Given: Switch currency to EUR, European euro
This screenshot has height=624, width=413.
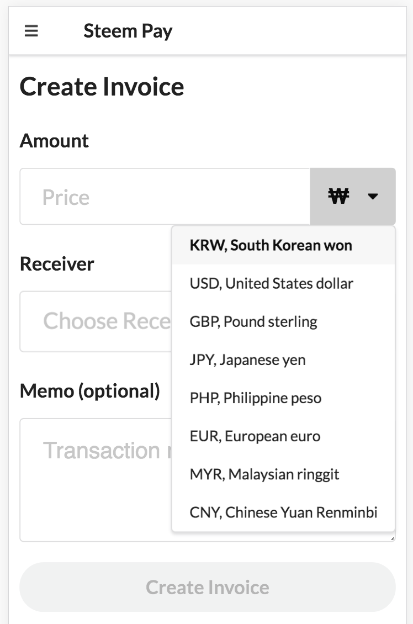Looking at the screenshot, I should [x=255, y=436].
